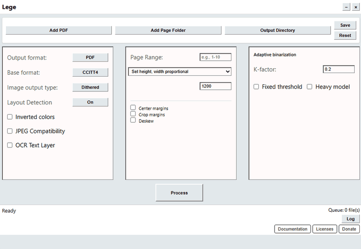
Task: Enable OCR Text Layer
Action: pos(10,145)
